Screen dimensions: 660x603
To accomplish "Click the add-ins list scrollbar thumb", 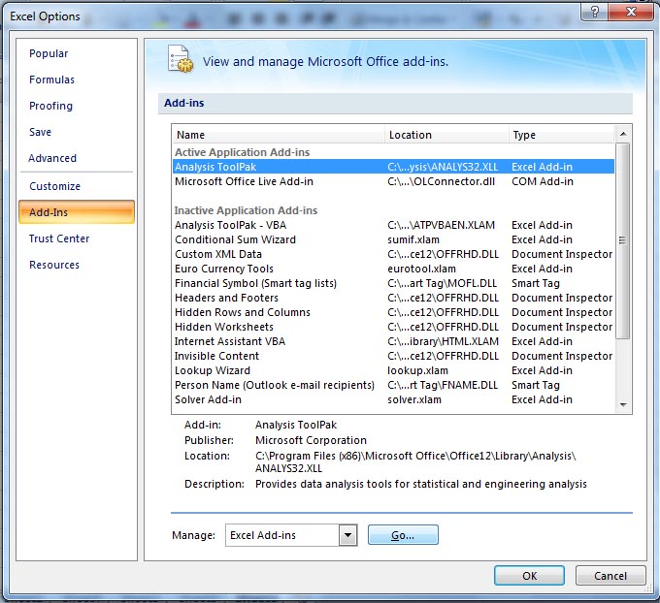I will click(623, 240).
